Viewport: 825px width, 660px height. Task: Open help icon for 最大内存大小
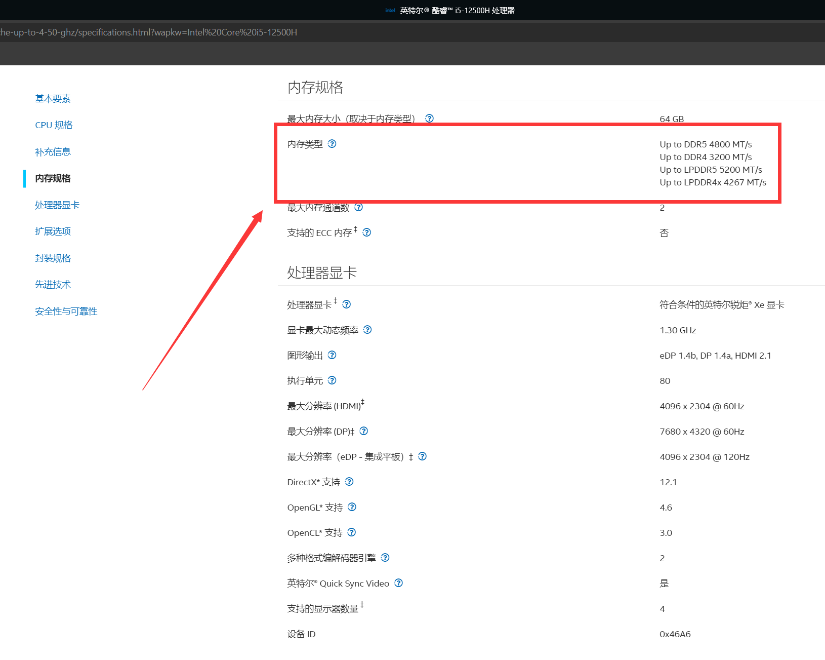[429, 118]
